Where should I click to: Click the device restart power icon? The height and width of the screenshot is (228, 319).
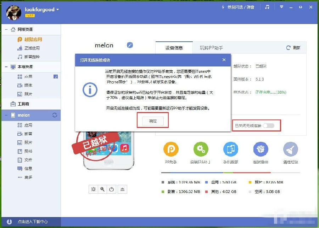[111, 189]
